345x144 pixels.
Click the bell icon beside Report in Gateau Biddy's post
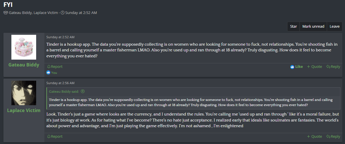[49, 67]
